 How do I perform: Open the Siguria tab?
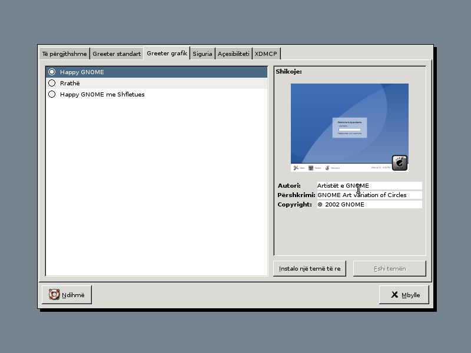pos(203,54)
